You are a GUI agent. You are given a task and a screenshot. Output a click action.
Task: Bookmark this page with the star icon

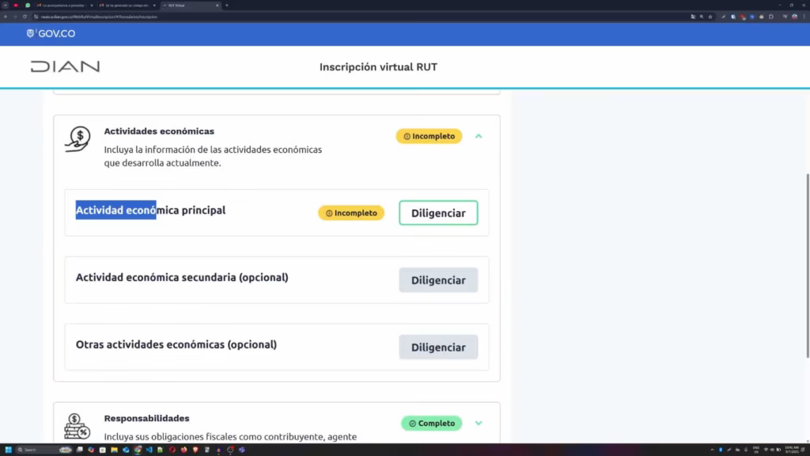point(710,17)
